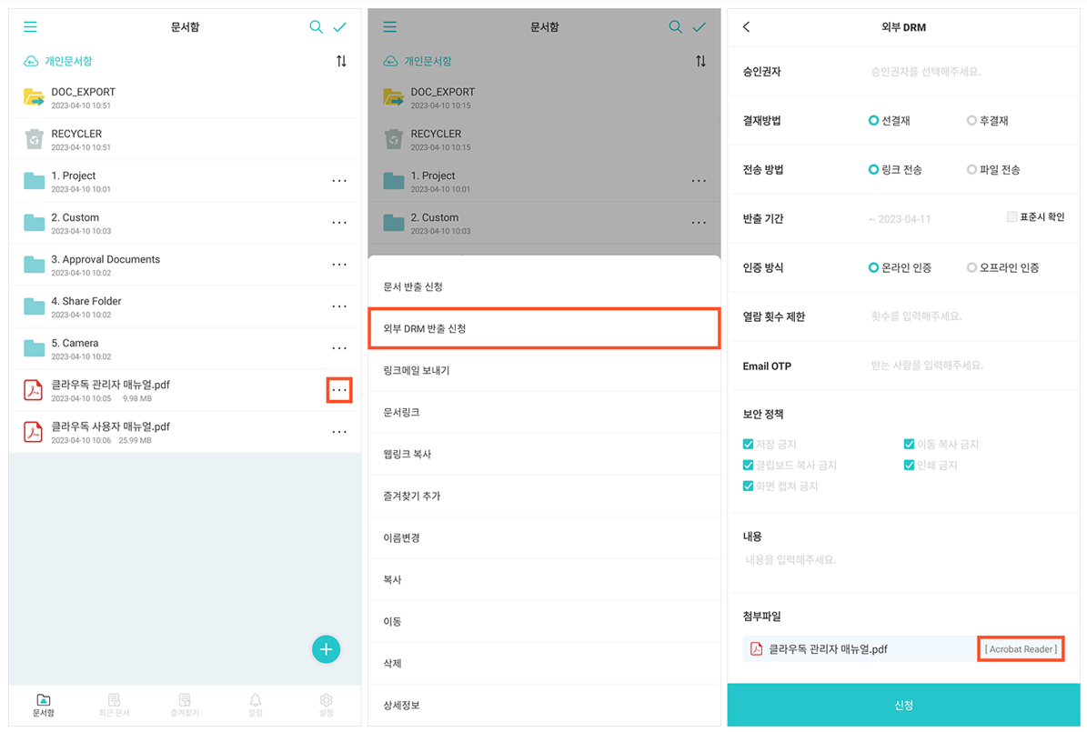
Task: Open the sort arrows icon in left document list
Action: [x=341, y=61]
